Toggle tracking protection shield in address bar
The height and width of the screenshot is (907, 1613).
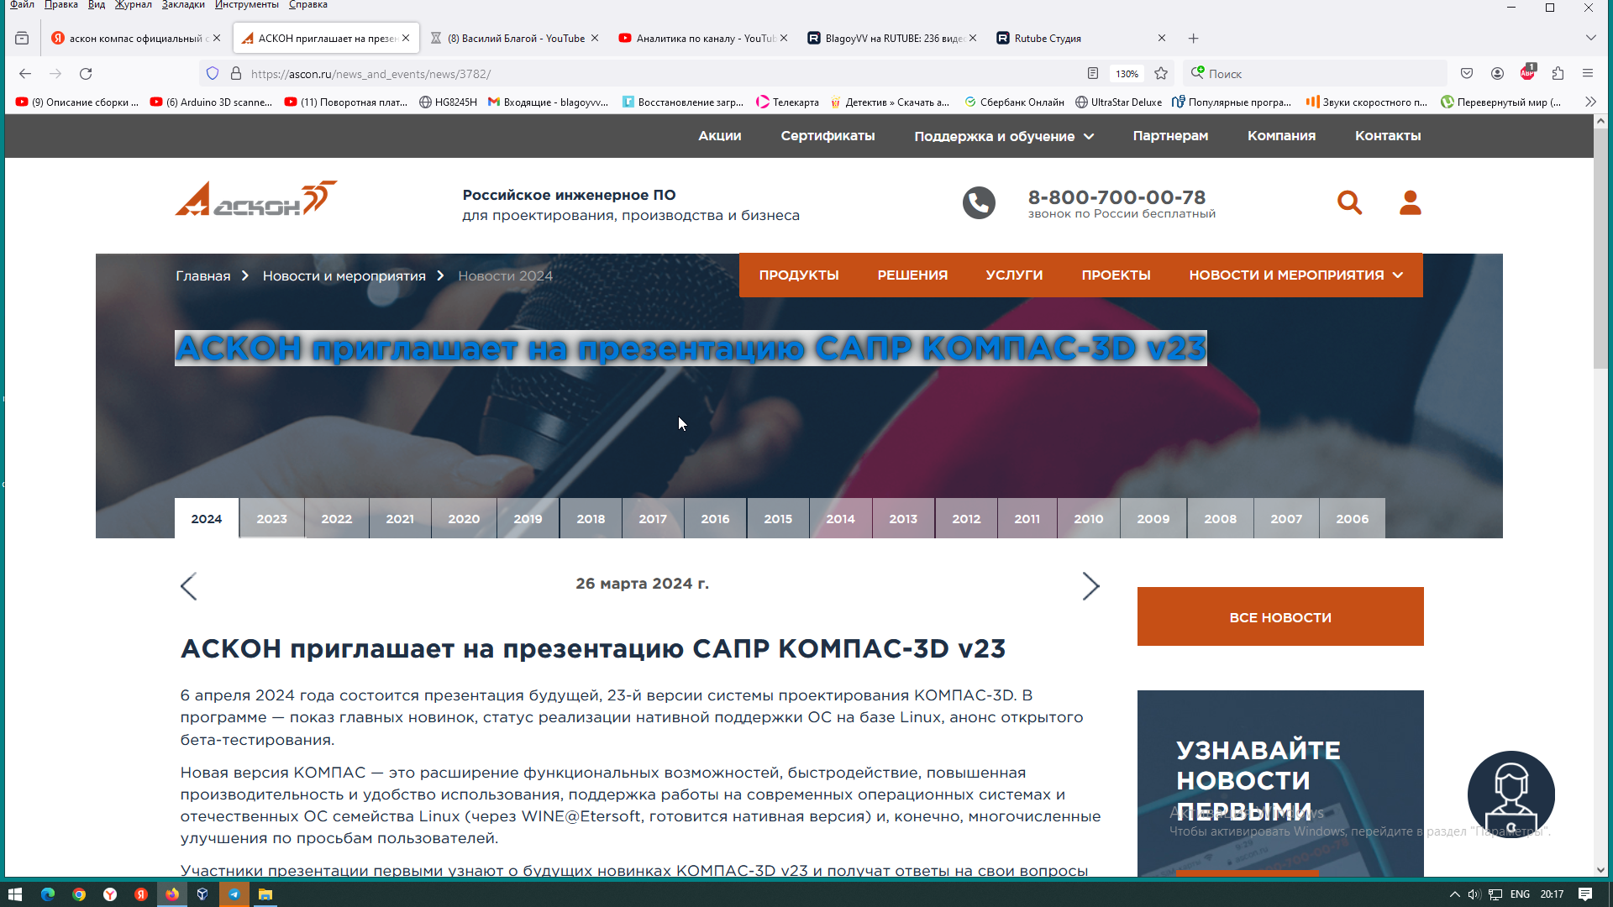[x=213, y=74]
